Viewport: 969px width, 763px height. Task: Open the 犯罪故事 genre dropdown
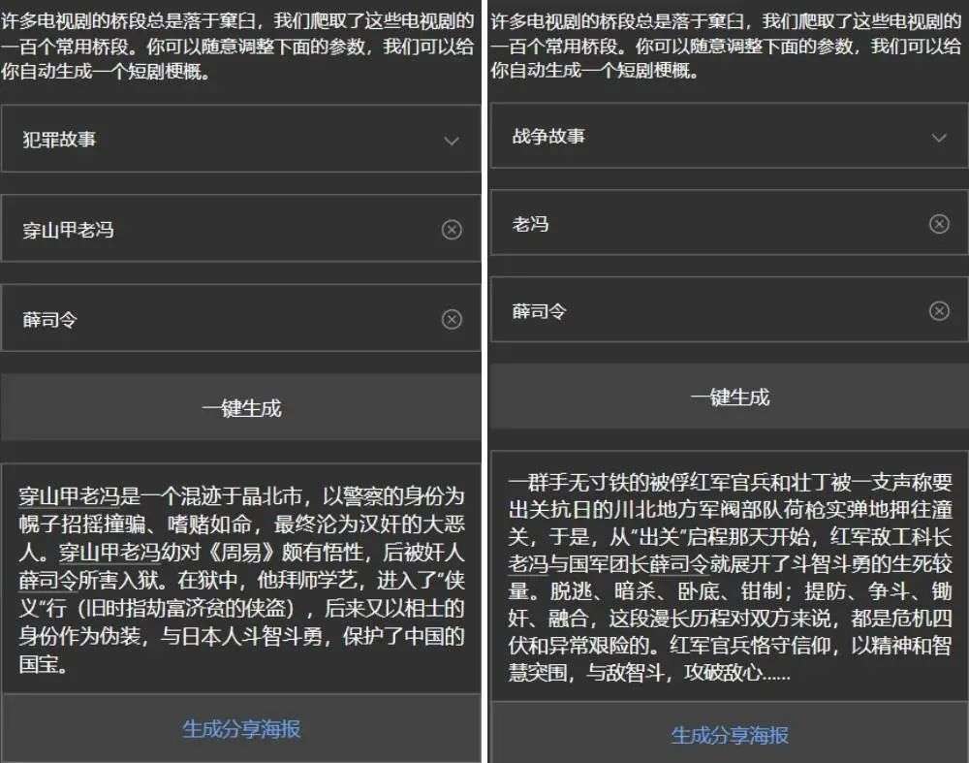click(241, 139)
